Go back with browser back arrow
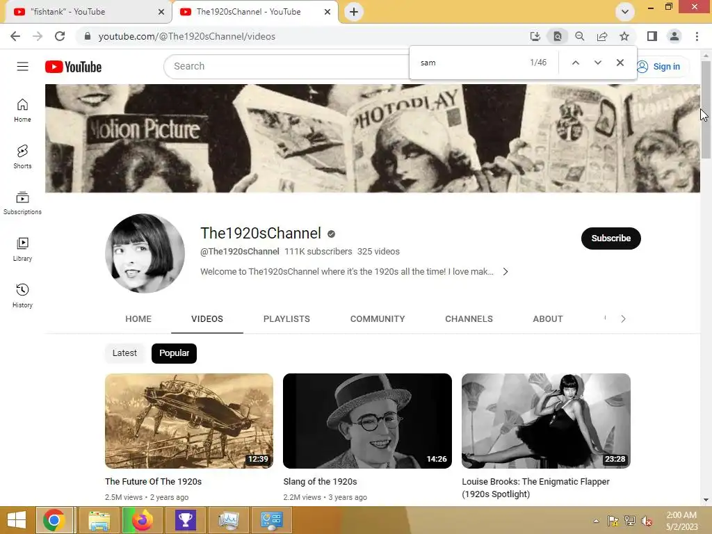 15,36
